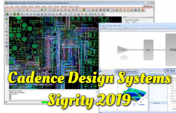The height and width of the screenshot is (113, 176).
Task: Click the Undo arrow toolbar icon
Action: [31, 10]
